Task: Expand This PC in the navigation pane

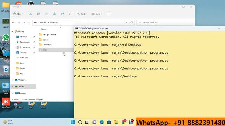Action: [12, 86]
